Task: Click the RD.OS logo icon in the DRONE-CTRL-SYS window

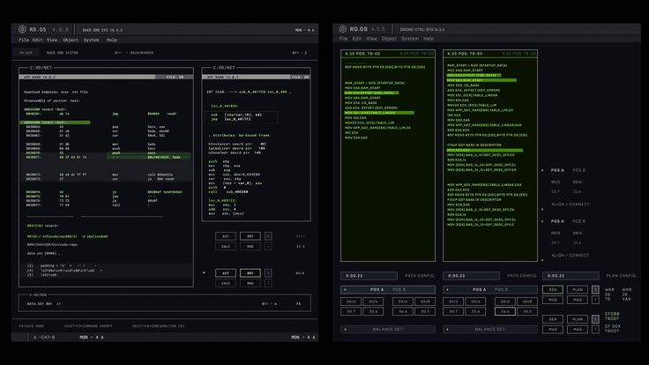Action: coord(342,29)
